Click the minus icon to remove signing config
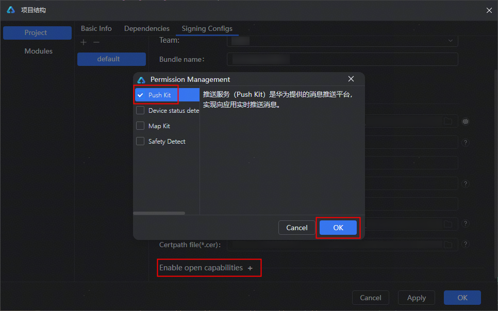Image resolution: width=498 pixels, height=311 pixels. point(96,42)
